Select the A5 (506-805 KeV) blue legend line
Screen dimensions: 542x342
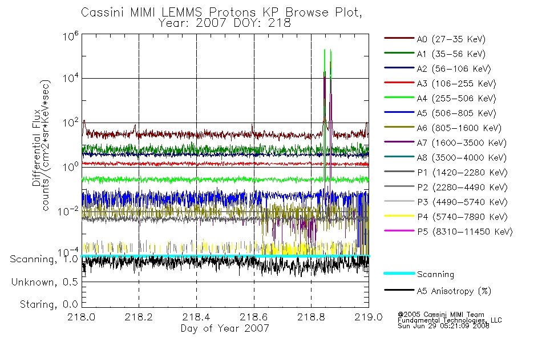point(399,112)
